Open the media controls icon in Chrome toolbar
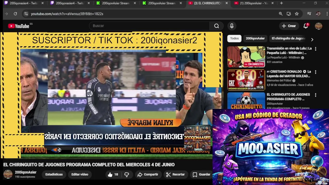The height and width of the screenshot is (185, 329). [309, 14]
